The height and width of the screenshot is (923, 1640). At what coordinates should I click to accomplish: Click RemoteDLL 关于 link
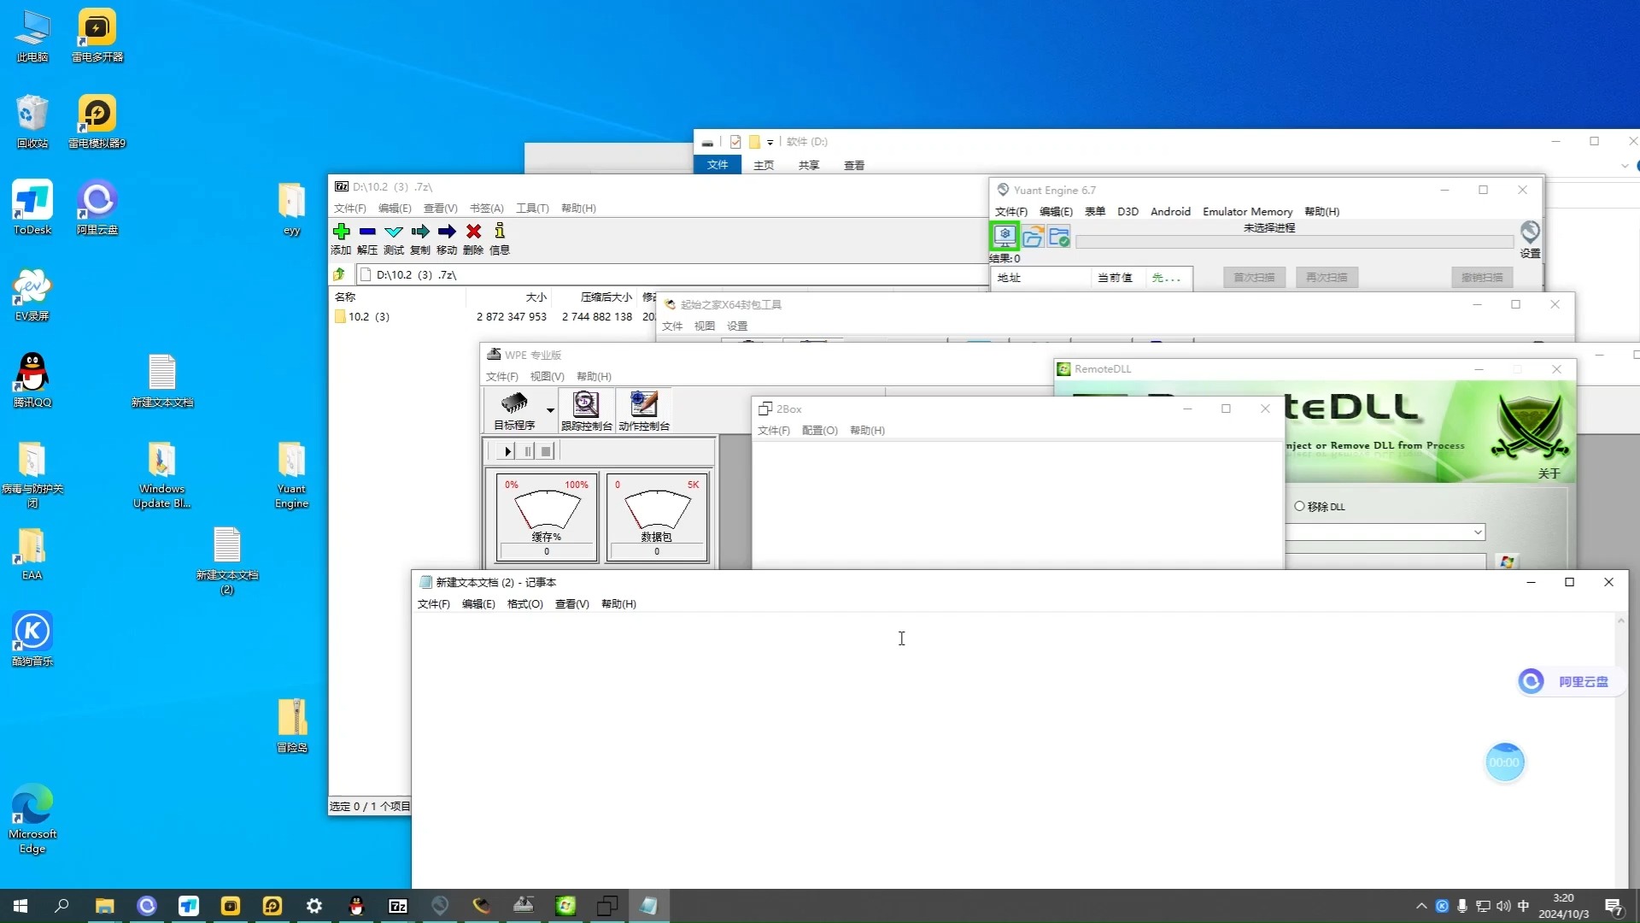[1549, 473]
